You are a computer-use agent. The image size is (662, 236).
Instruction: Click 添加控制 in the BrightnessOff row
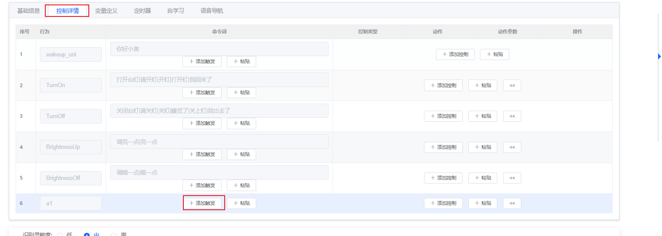coord(443,178)
